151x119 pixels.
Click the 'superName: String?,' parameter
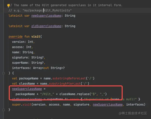(29, 63)
